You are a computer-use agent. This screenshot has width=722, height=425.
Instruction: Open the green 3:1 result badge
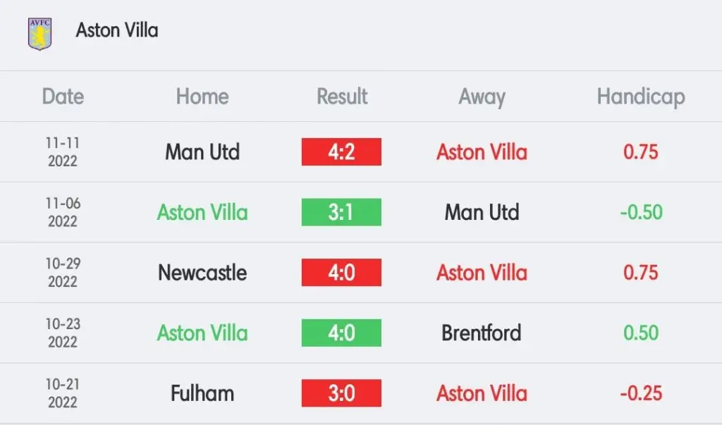coord(341,212)
